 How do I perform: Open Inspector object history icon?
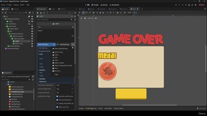tap(75, 13)
